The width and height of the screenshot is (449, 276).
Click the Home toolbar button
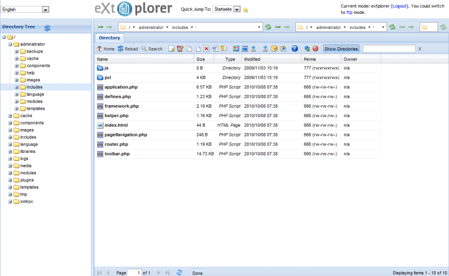tap(105, 49)
